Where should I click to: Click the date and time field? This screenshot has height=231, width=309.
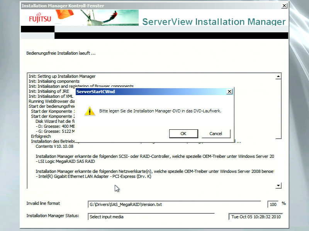click(256, 217)
